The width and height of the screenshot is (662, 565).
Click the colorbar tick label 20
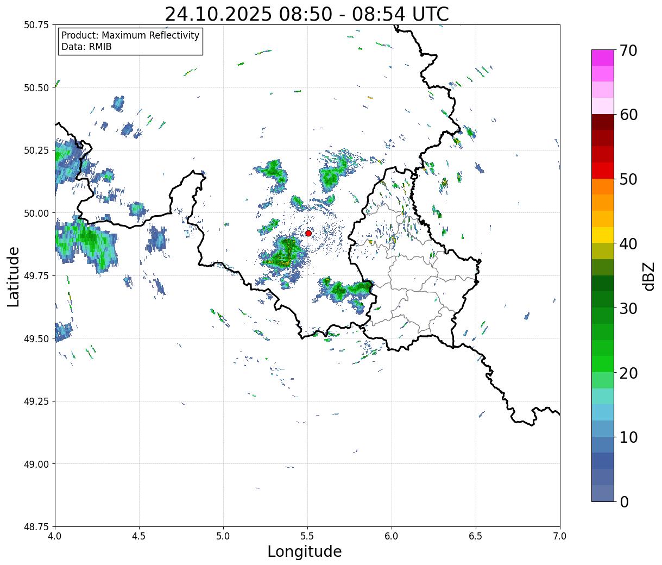tap(628, 373)
